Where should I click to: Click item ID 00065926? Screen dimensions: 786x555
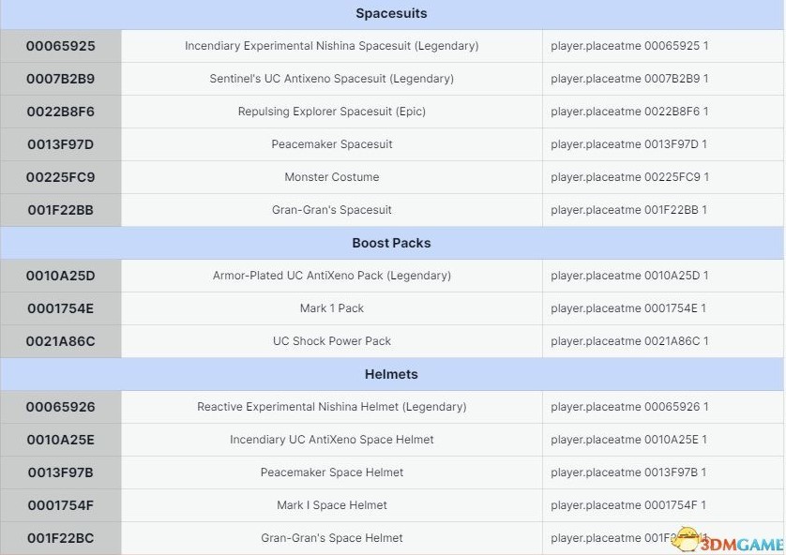tap(61, 407)
